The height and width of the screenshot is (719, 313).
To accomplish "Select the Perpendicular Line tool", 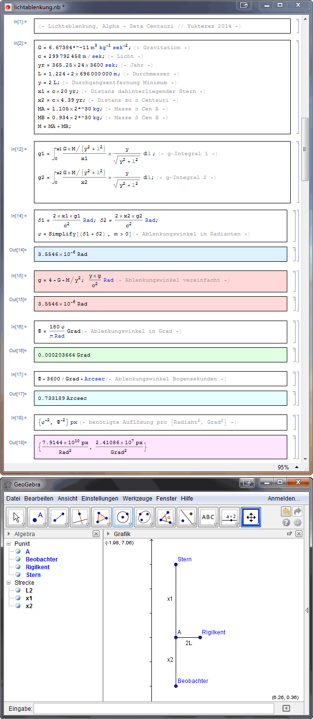I will tap(81, 517).
